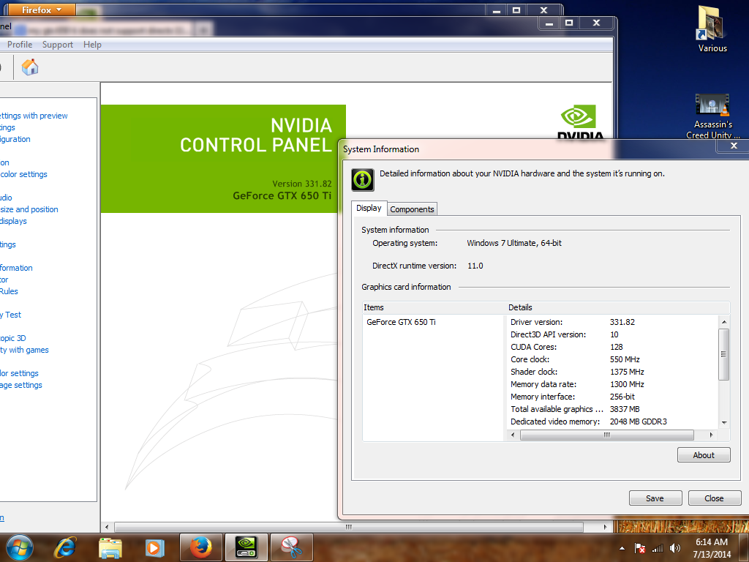This screenshot has width=749, height=562.
Task: Click the Core clock row
Action: pyautogui.click(x=613, y=359)
